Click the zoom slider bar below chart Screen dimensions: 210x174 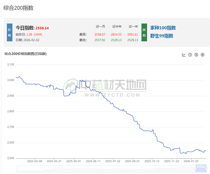tap(111, 169)
